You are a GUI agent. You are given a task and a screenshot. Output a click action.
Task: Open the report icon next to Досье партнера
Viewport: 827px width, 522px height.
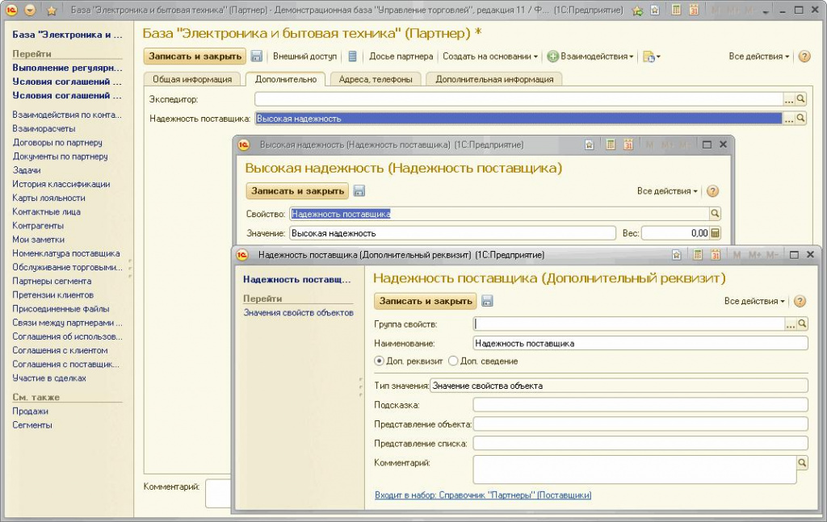[353, 56]
